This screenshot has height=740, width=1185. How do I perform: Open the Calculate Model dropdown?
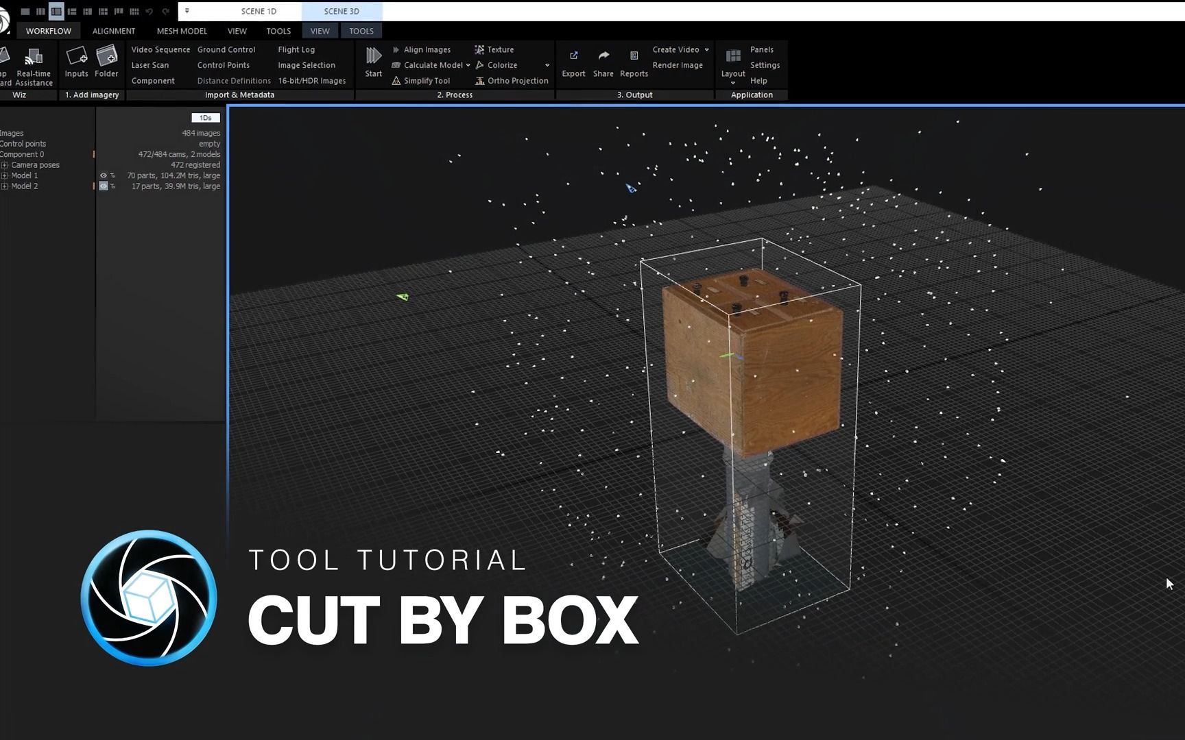coord(468,65)
